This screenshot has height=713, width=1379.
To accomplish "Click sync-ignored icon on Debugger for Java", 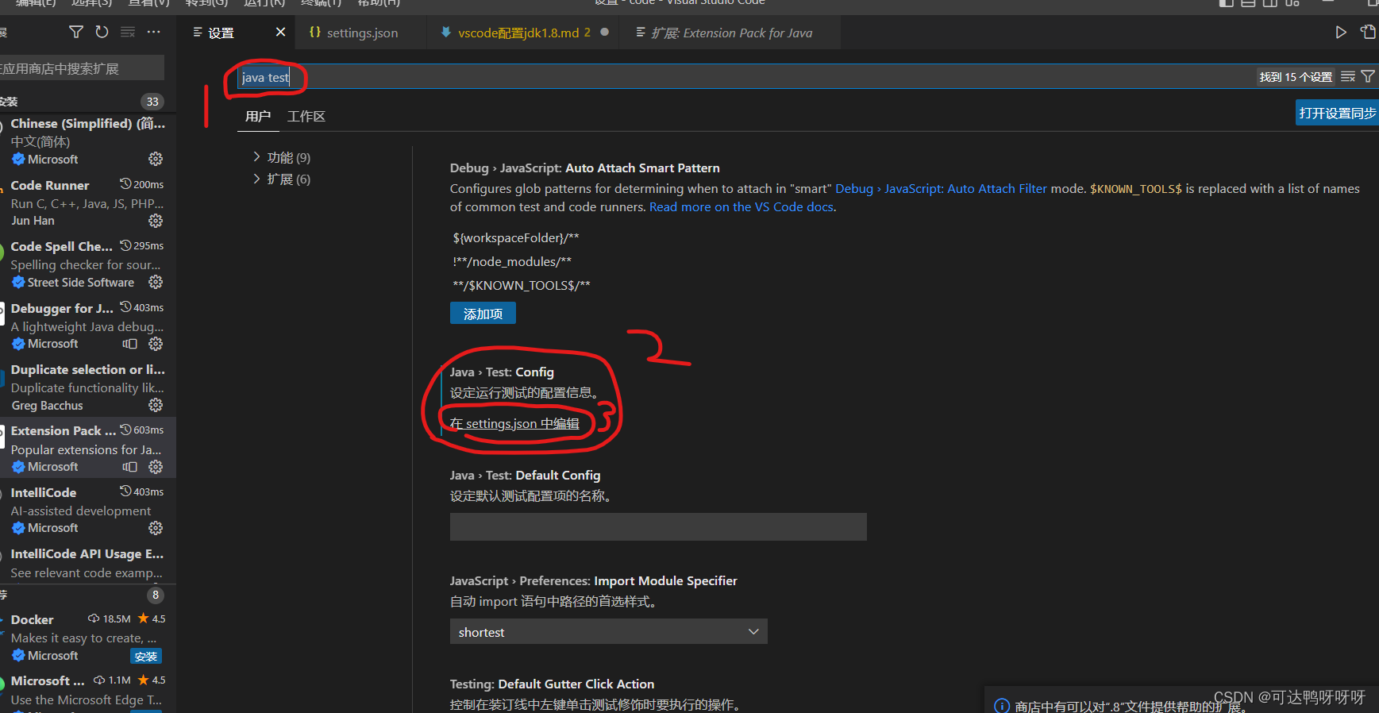I will coord(129,344).
